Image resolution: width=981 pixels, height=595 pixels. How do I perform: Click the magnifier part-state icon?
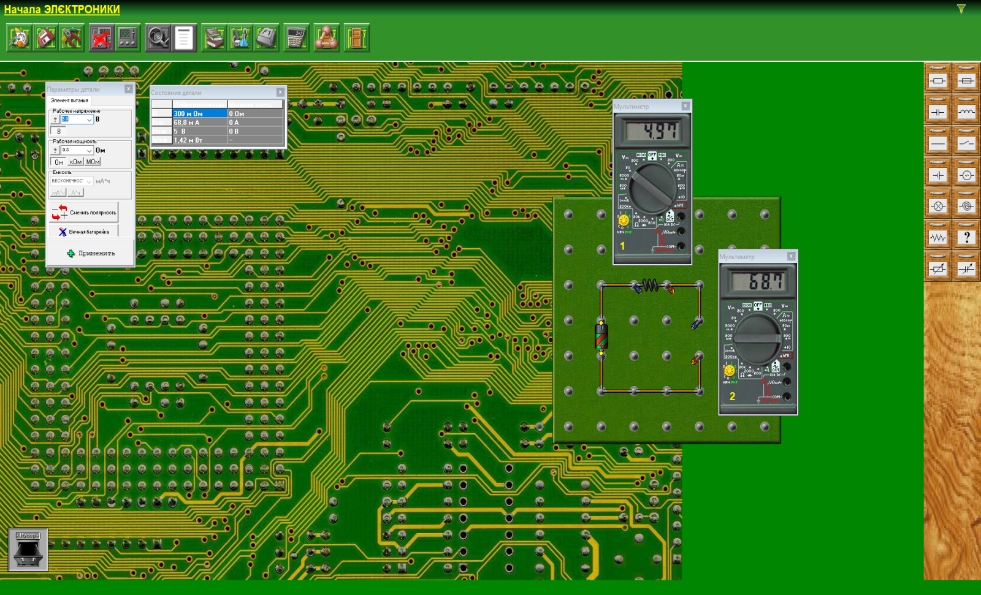click(x=158, y=38)
